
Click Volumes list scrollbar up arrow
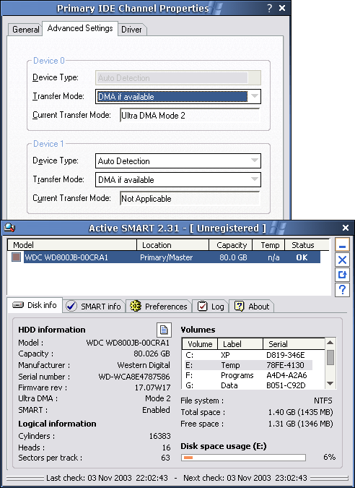pyautogui.click(x=330, y=343)
